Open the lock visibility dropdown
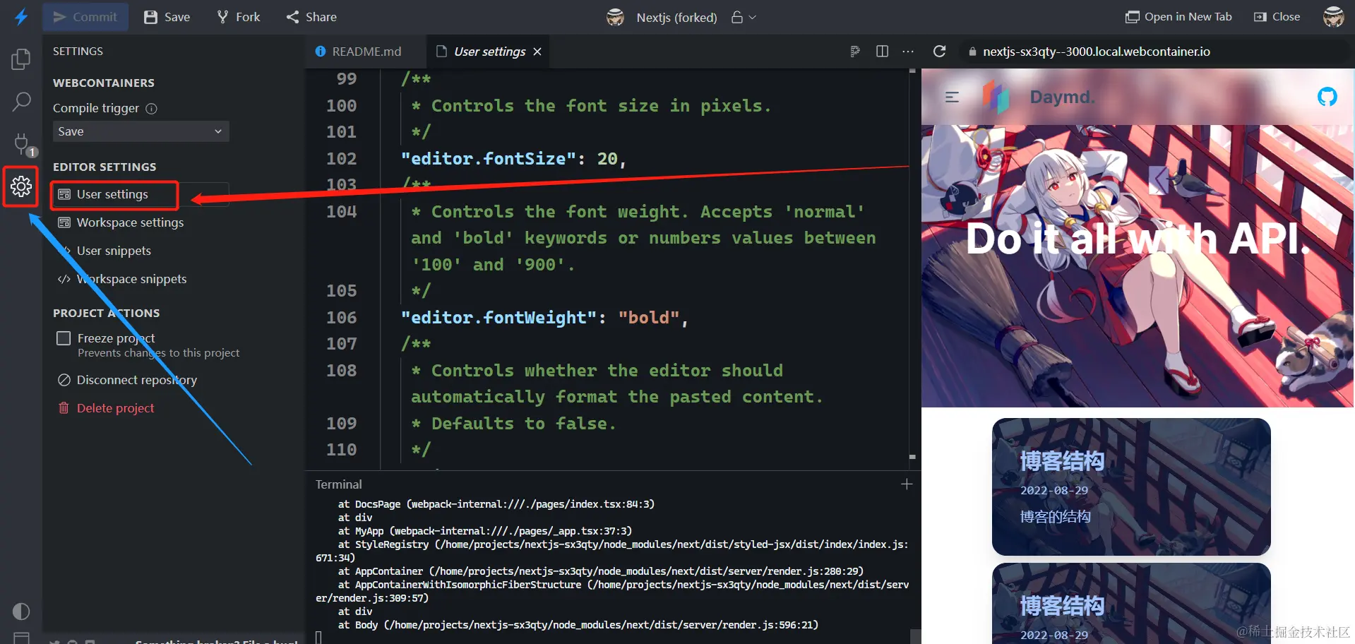 (x=744, y=17)
